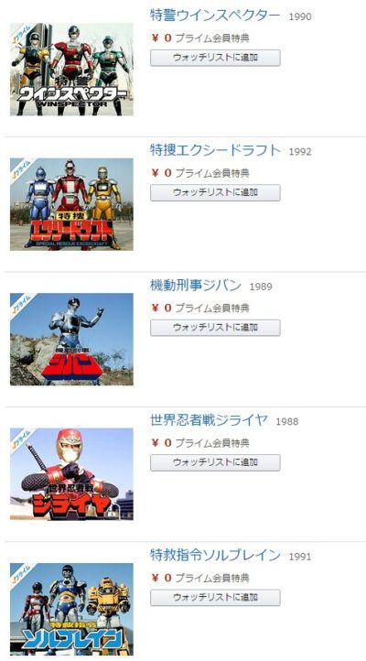This screenshot has height=661, width=366.
Task: Open the 特捜エクシードラフト title link
Action: point(215,150)
